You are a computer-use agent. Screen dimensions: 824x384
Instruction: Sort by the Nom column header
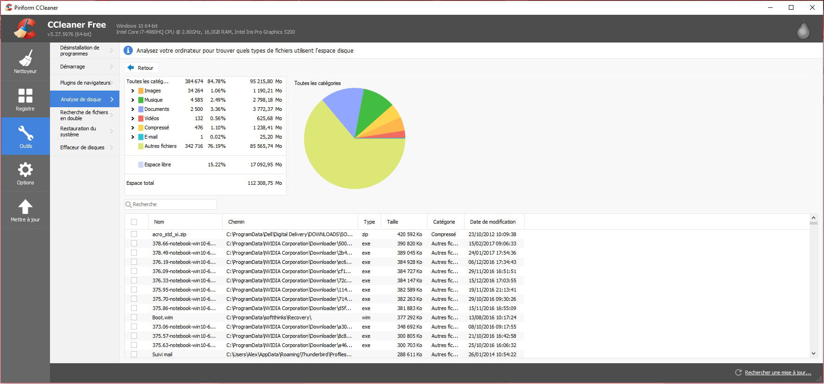185,222
